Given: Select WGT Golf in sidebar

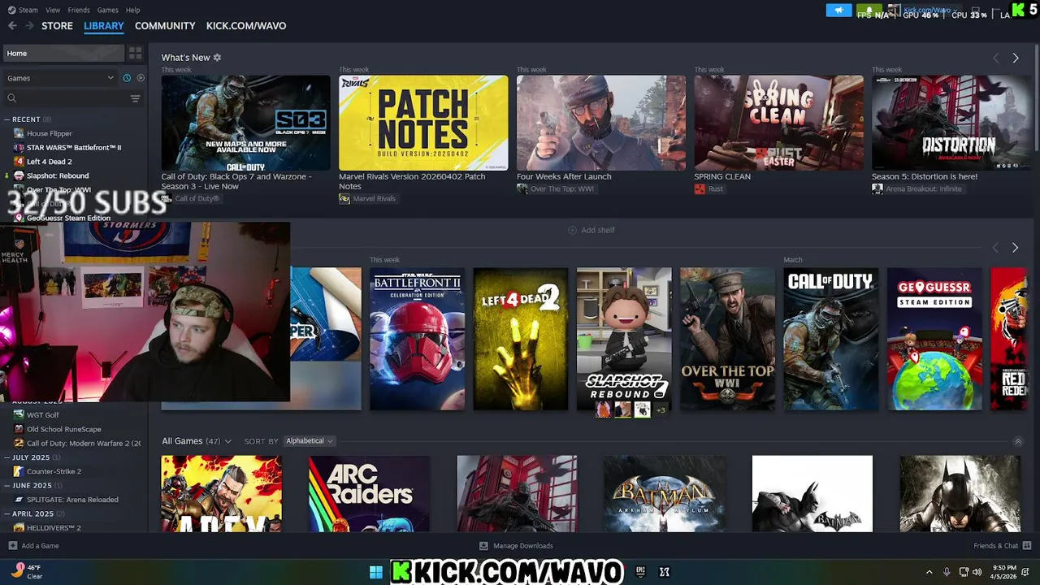Looking at the screenshot, I should (42, 415).
